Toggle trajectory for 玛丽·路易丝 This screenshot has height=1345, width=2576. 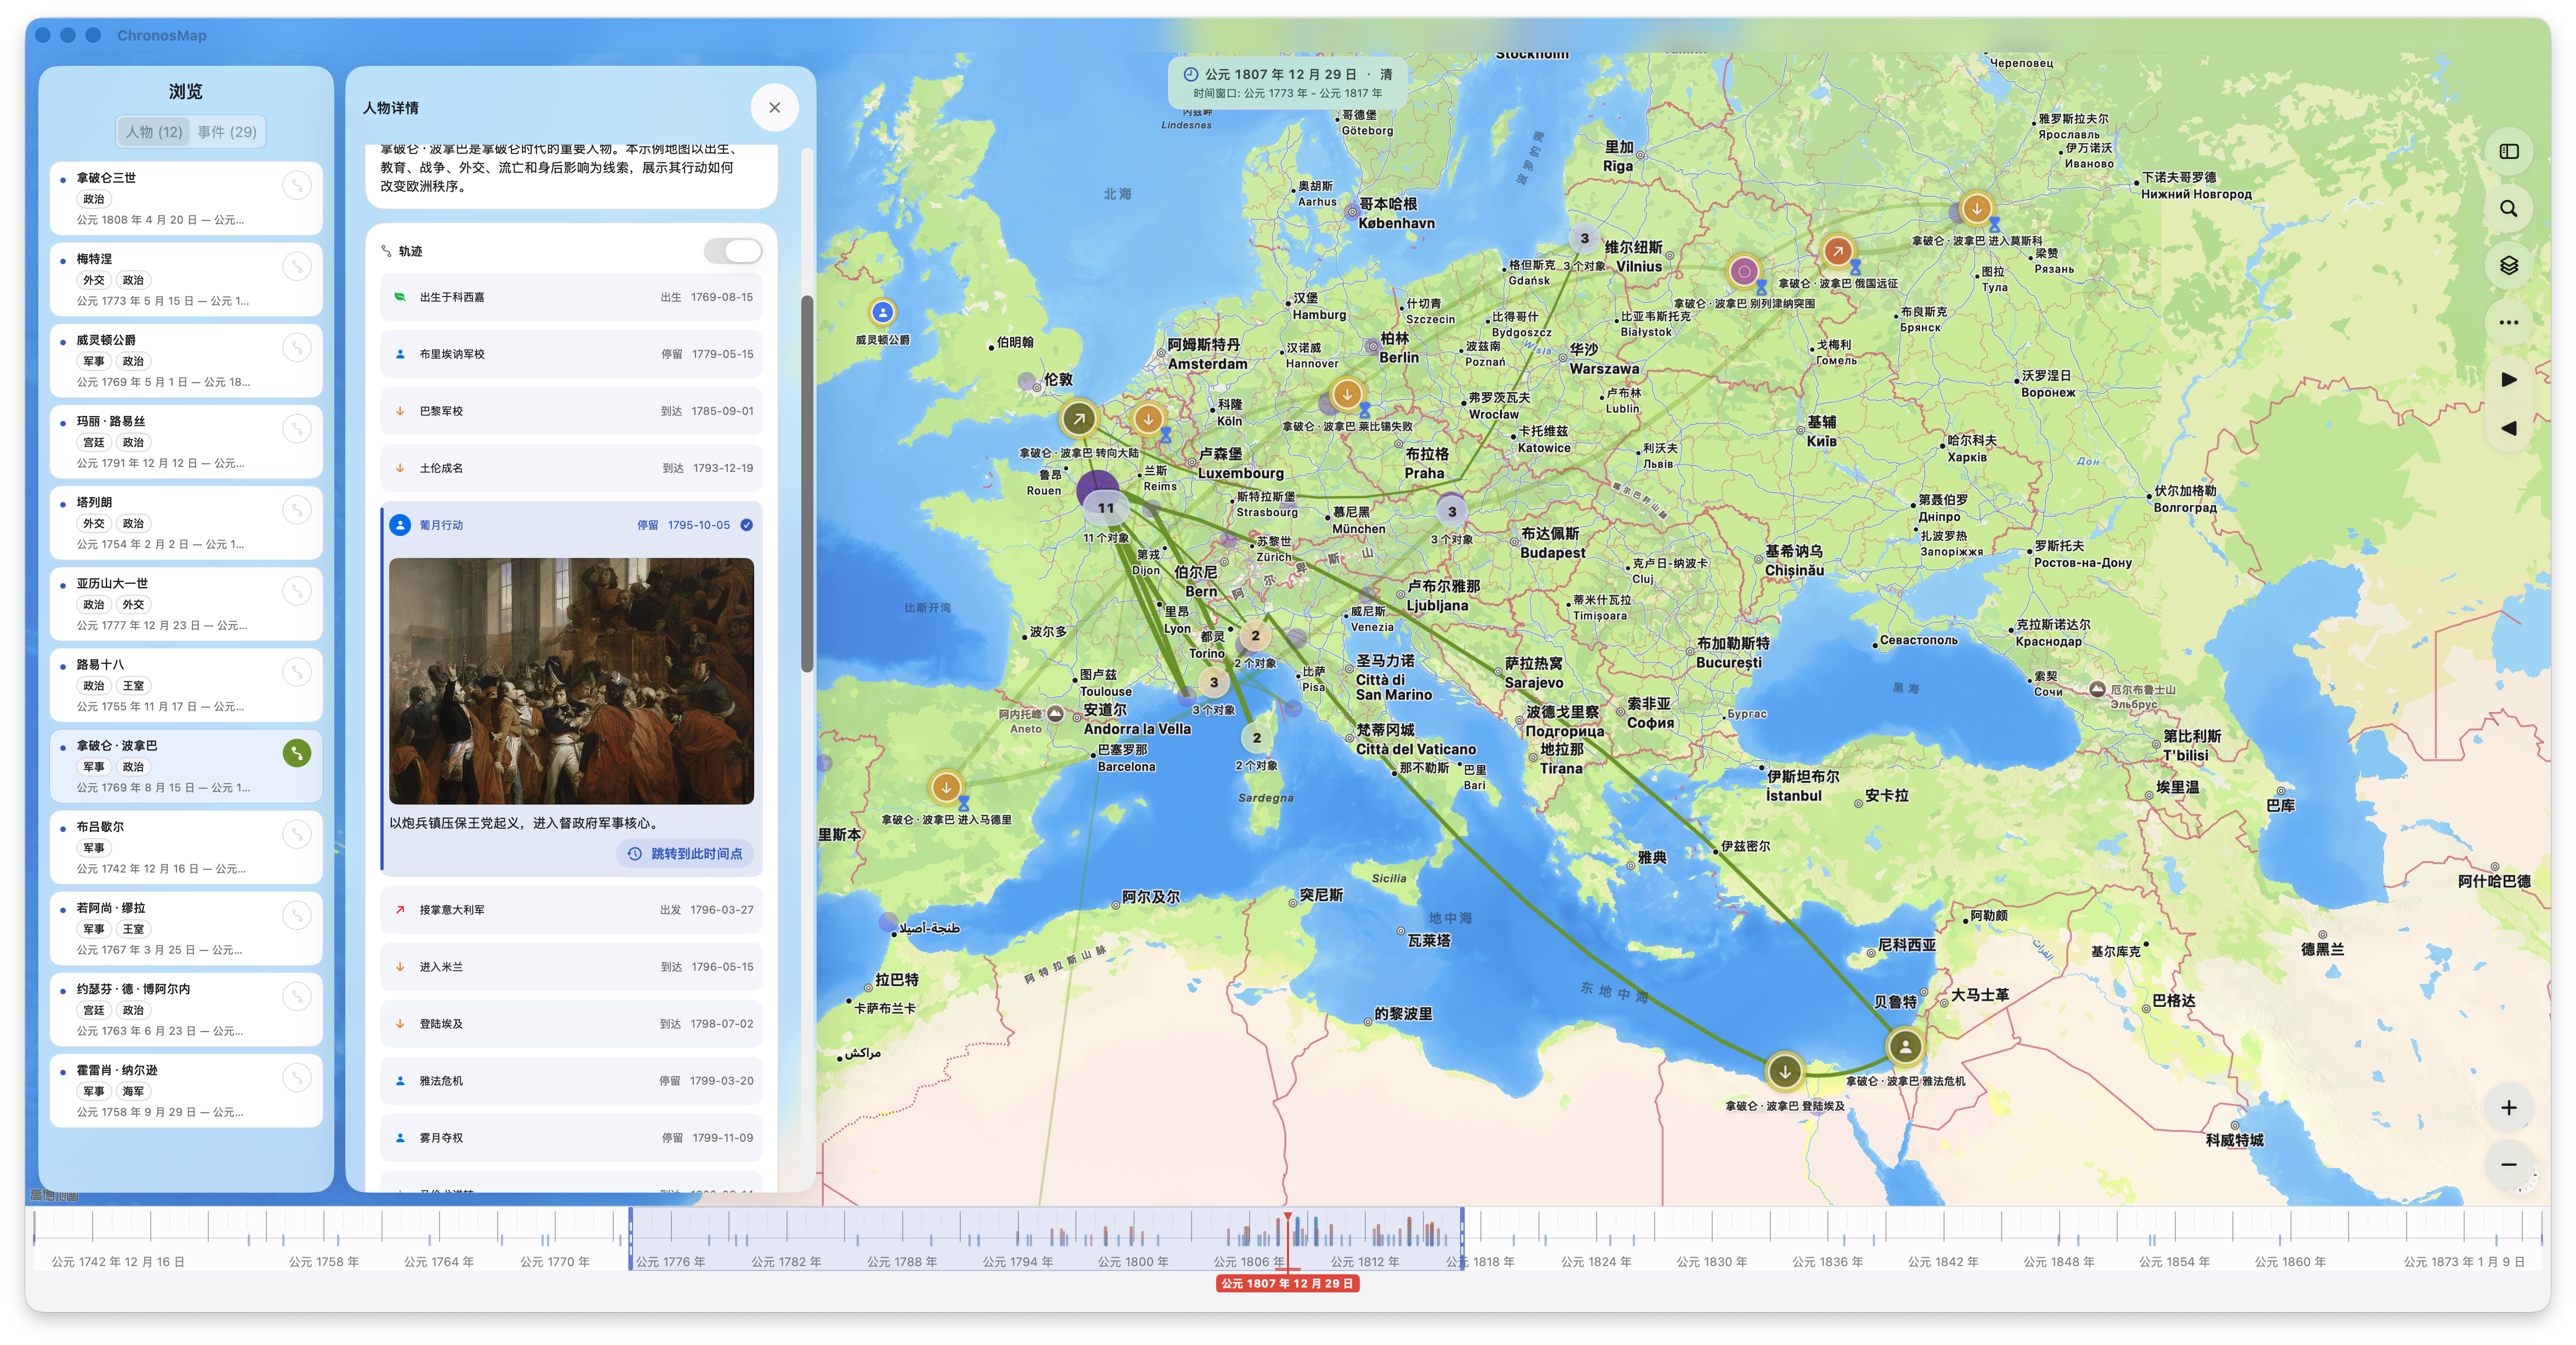click(x=296, y=428)
